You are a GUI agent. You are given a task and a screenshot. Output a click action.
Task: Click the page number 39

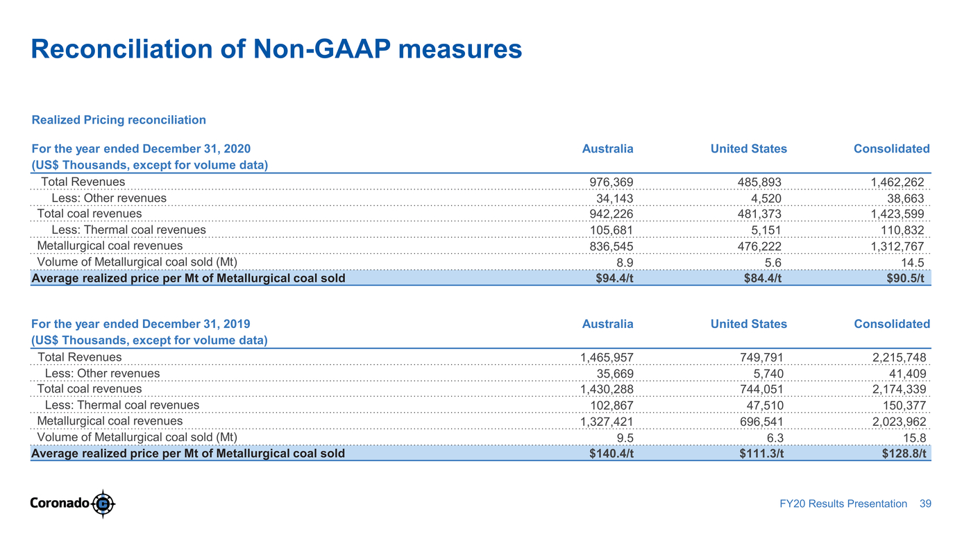tap(925, 504)
